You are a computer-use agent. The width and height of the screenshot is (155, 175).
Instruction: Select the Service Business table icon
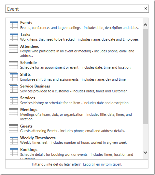13,88
